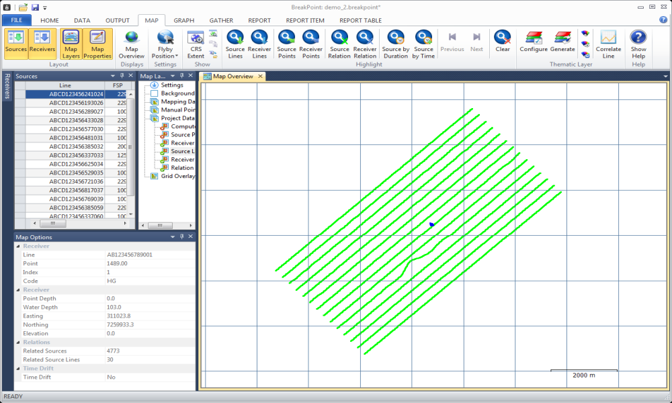Click the CRS Extent icon
Viewport: 672px width, 403px height.
[196, 38]
